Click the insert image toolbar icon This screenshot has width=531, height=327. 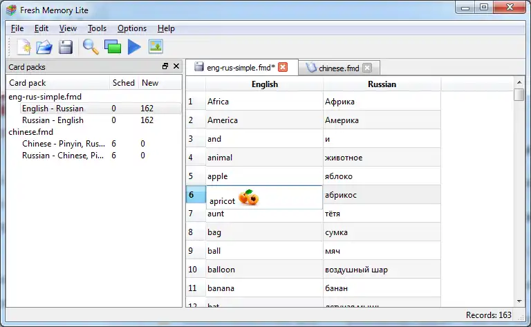point(156,46)
